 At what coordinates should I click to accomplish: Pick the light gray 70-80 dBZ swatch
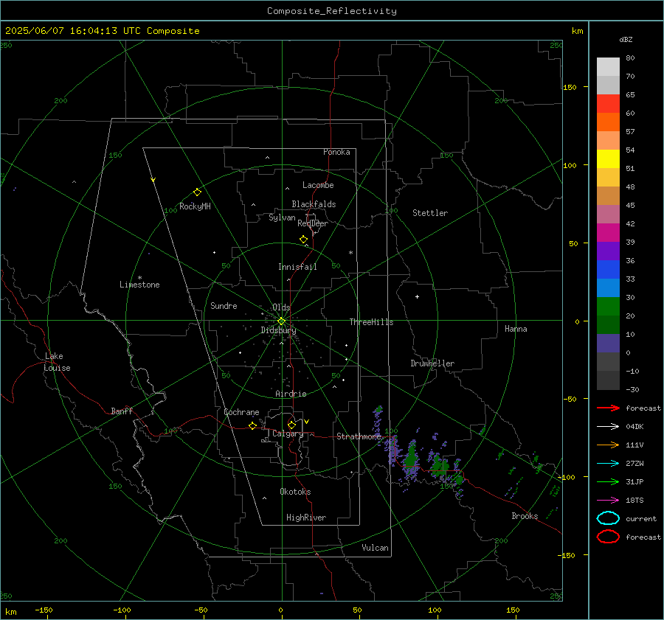coord(608,67)
